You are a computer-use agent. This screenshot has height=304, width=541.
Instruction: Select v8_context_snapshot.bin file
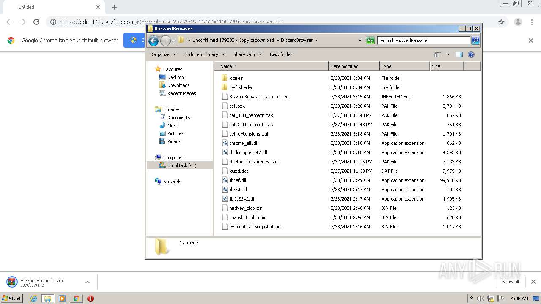255,227
